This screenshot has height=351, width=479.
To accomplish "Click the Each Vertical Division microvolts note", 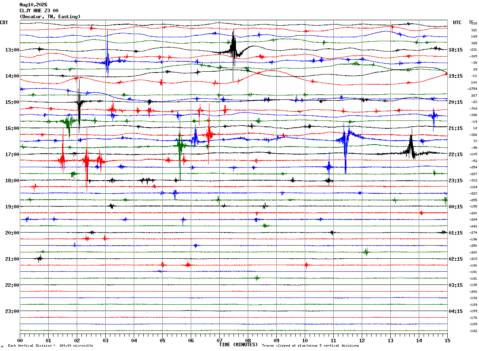I will click(51, 346).
